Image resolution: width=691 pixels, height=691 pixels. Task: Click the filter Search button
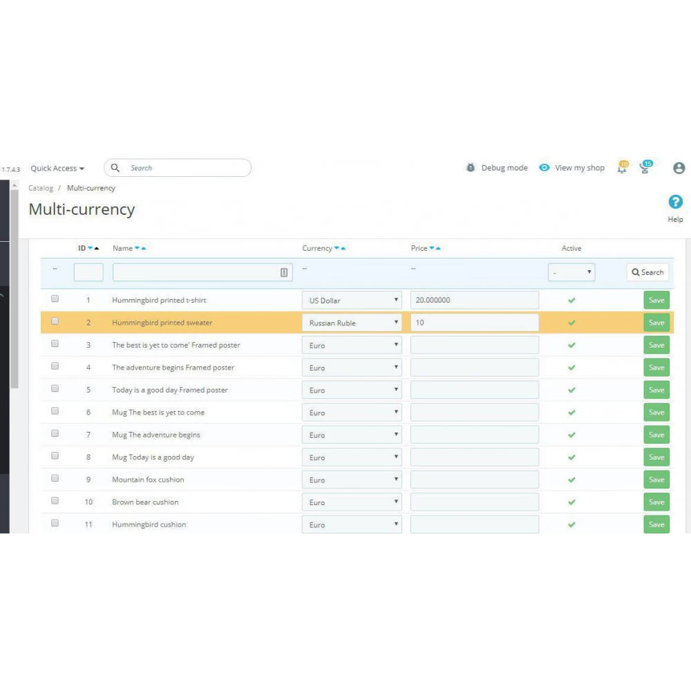tap(647, 272)
